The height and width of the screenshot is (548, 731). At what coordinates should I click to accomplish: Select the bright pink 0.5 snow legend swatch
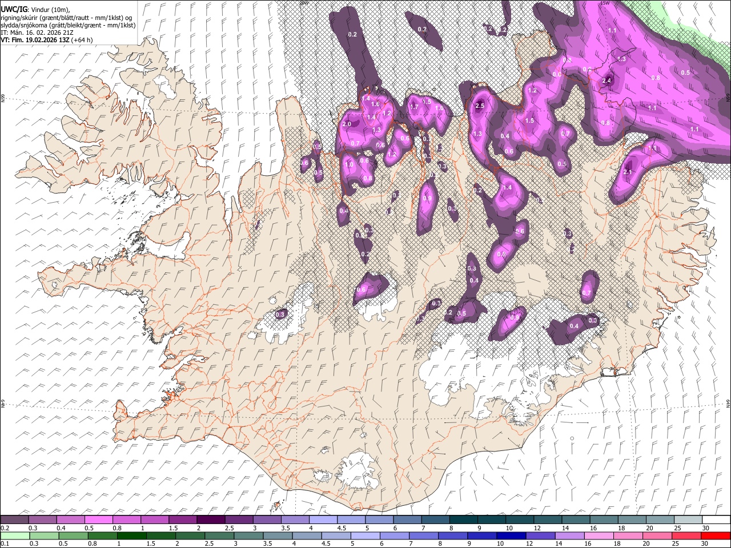tap(98, 520)
